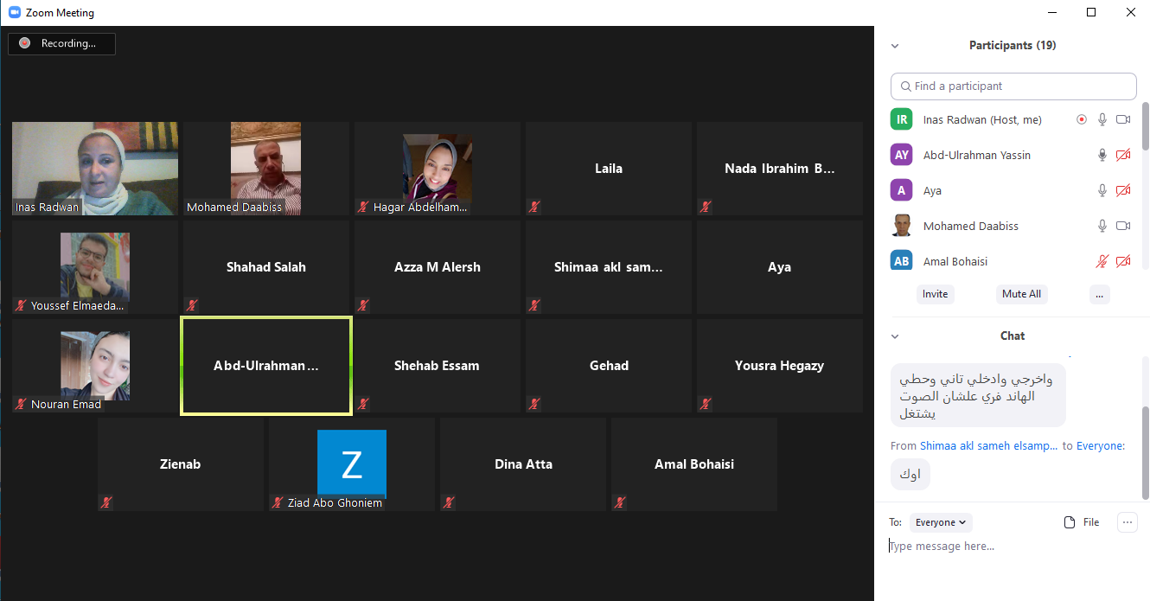The image size is (1150, 601).
Task: Click the Recording indicator button
Action: click(x=61, y=43)
